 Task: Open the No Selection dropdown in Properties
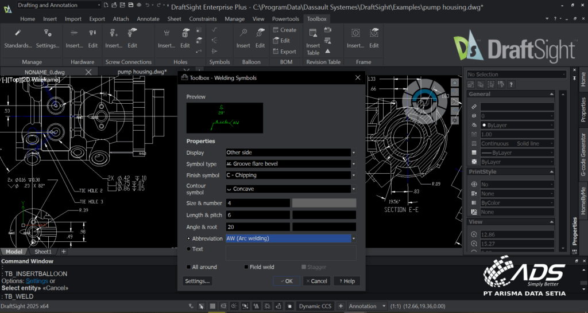[x=516, y=75]
